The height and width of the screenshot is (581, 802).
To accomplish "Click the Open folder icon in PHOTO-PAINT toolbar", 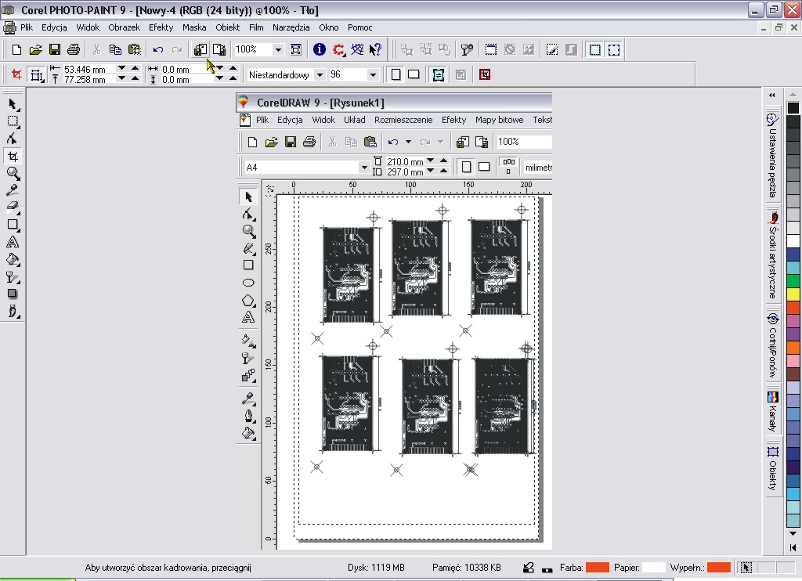I will click(35, 49).
